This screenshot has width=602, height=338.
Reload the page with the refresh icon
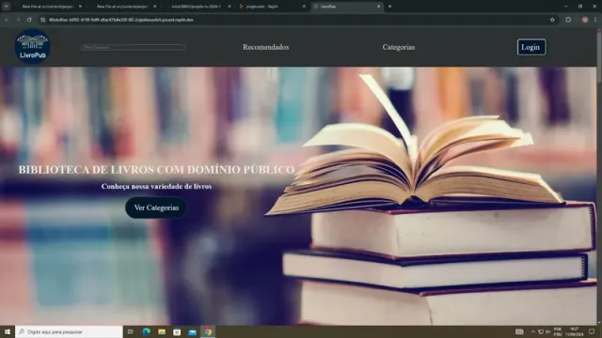(29, 20)
